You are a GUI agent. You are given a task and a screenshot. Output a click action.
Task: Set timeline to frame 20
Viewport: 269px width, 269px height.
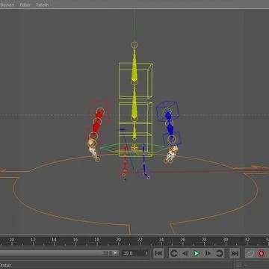118,240
